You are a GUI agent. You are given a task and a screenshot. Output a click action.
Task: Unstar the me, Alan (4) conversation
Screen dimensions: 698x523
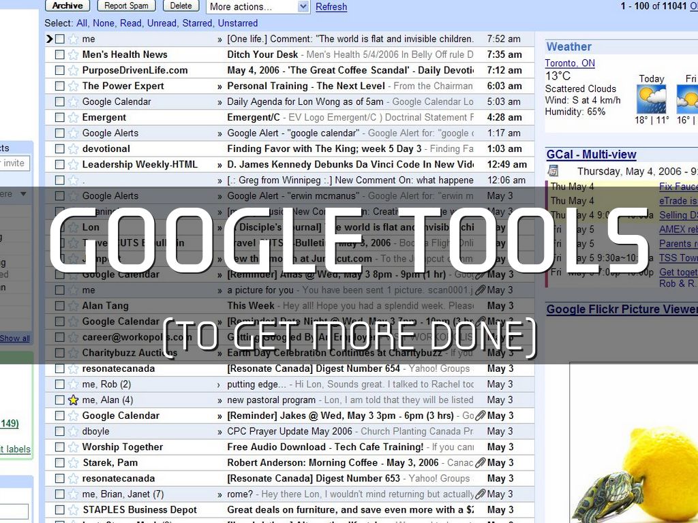tap(72, 400)
